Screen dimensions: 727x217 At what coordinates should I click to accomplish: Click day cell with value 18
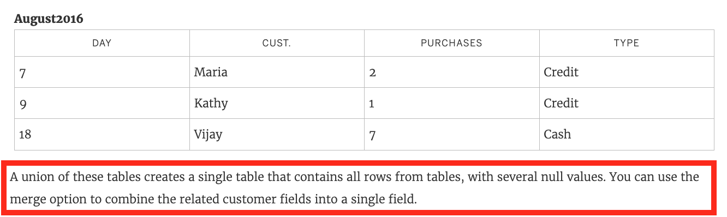[102, 134]
